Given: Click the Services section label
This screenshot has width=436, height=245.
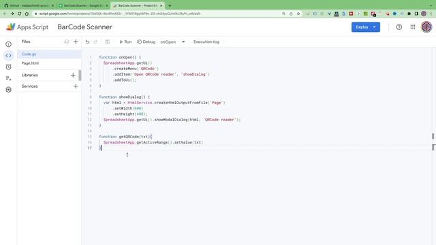Looking at the screenshot, I should click(30, 86).
